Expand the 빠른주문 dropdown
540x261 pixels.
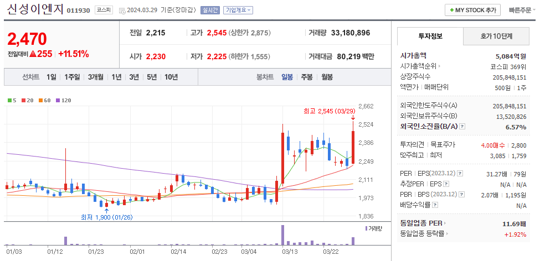pos(522,11)
